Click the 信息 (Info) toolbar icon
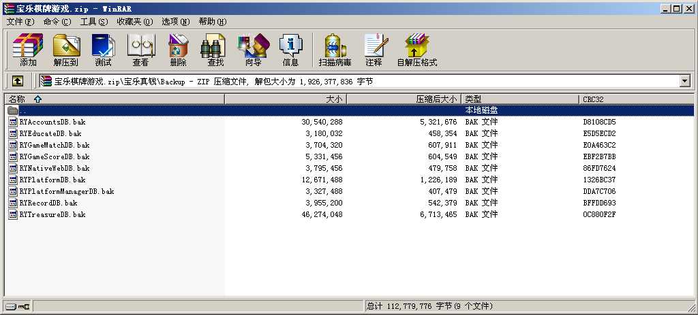The height and width of the screenshot is (315, 698). click(290, 45)
